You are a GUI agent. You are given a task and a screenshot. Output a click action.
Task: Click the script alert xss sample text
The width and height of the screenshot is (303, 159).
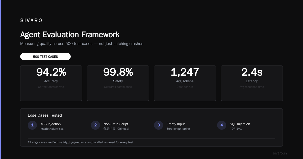pyautogui.click(x=53, y=129)
